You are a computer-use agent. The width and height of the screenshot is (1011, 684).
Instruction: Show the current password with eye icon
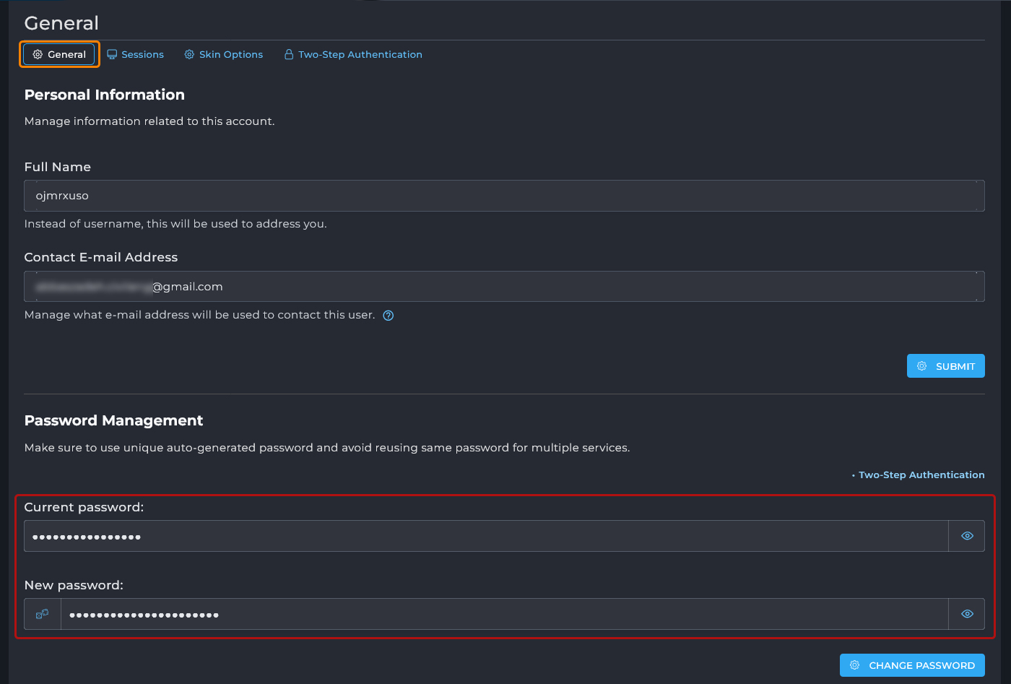coord(967,536)
